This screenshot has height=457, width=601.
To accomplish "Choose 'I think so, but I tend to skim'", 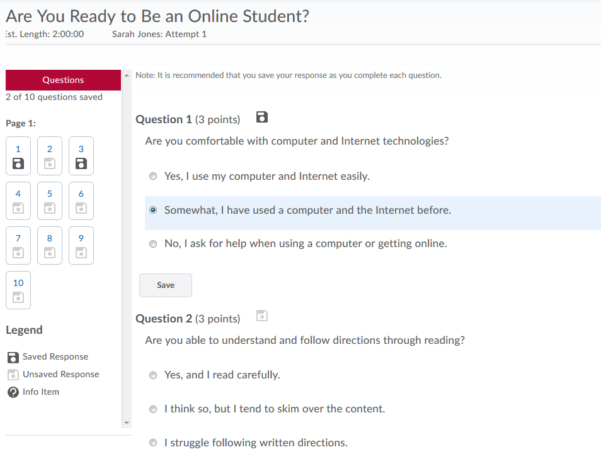I will [x=153, y=409].
